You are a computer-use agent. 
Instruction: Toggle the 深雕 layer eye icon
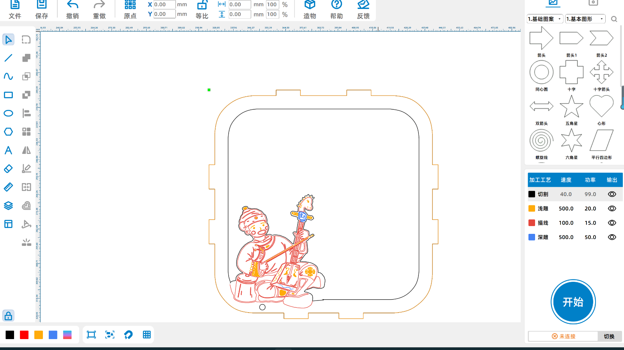click(x=612, y=237)
